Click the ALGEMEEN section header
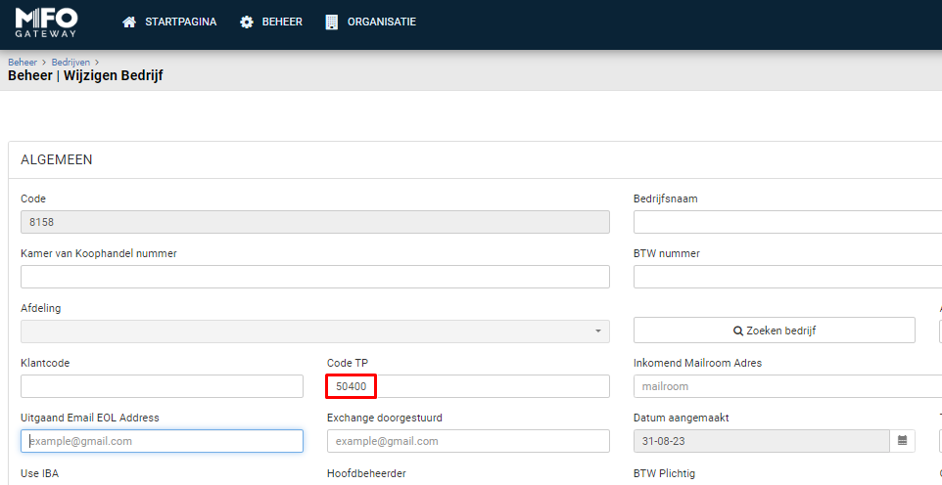Image resolution: width=942 pixels, height=485 pixels. pyautogui.click(x=57, y=159)
